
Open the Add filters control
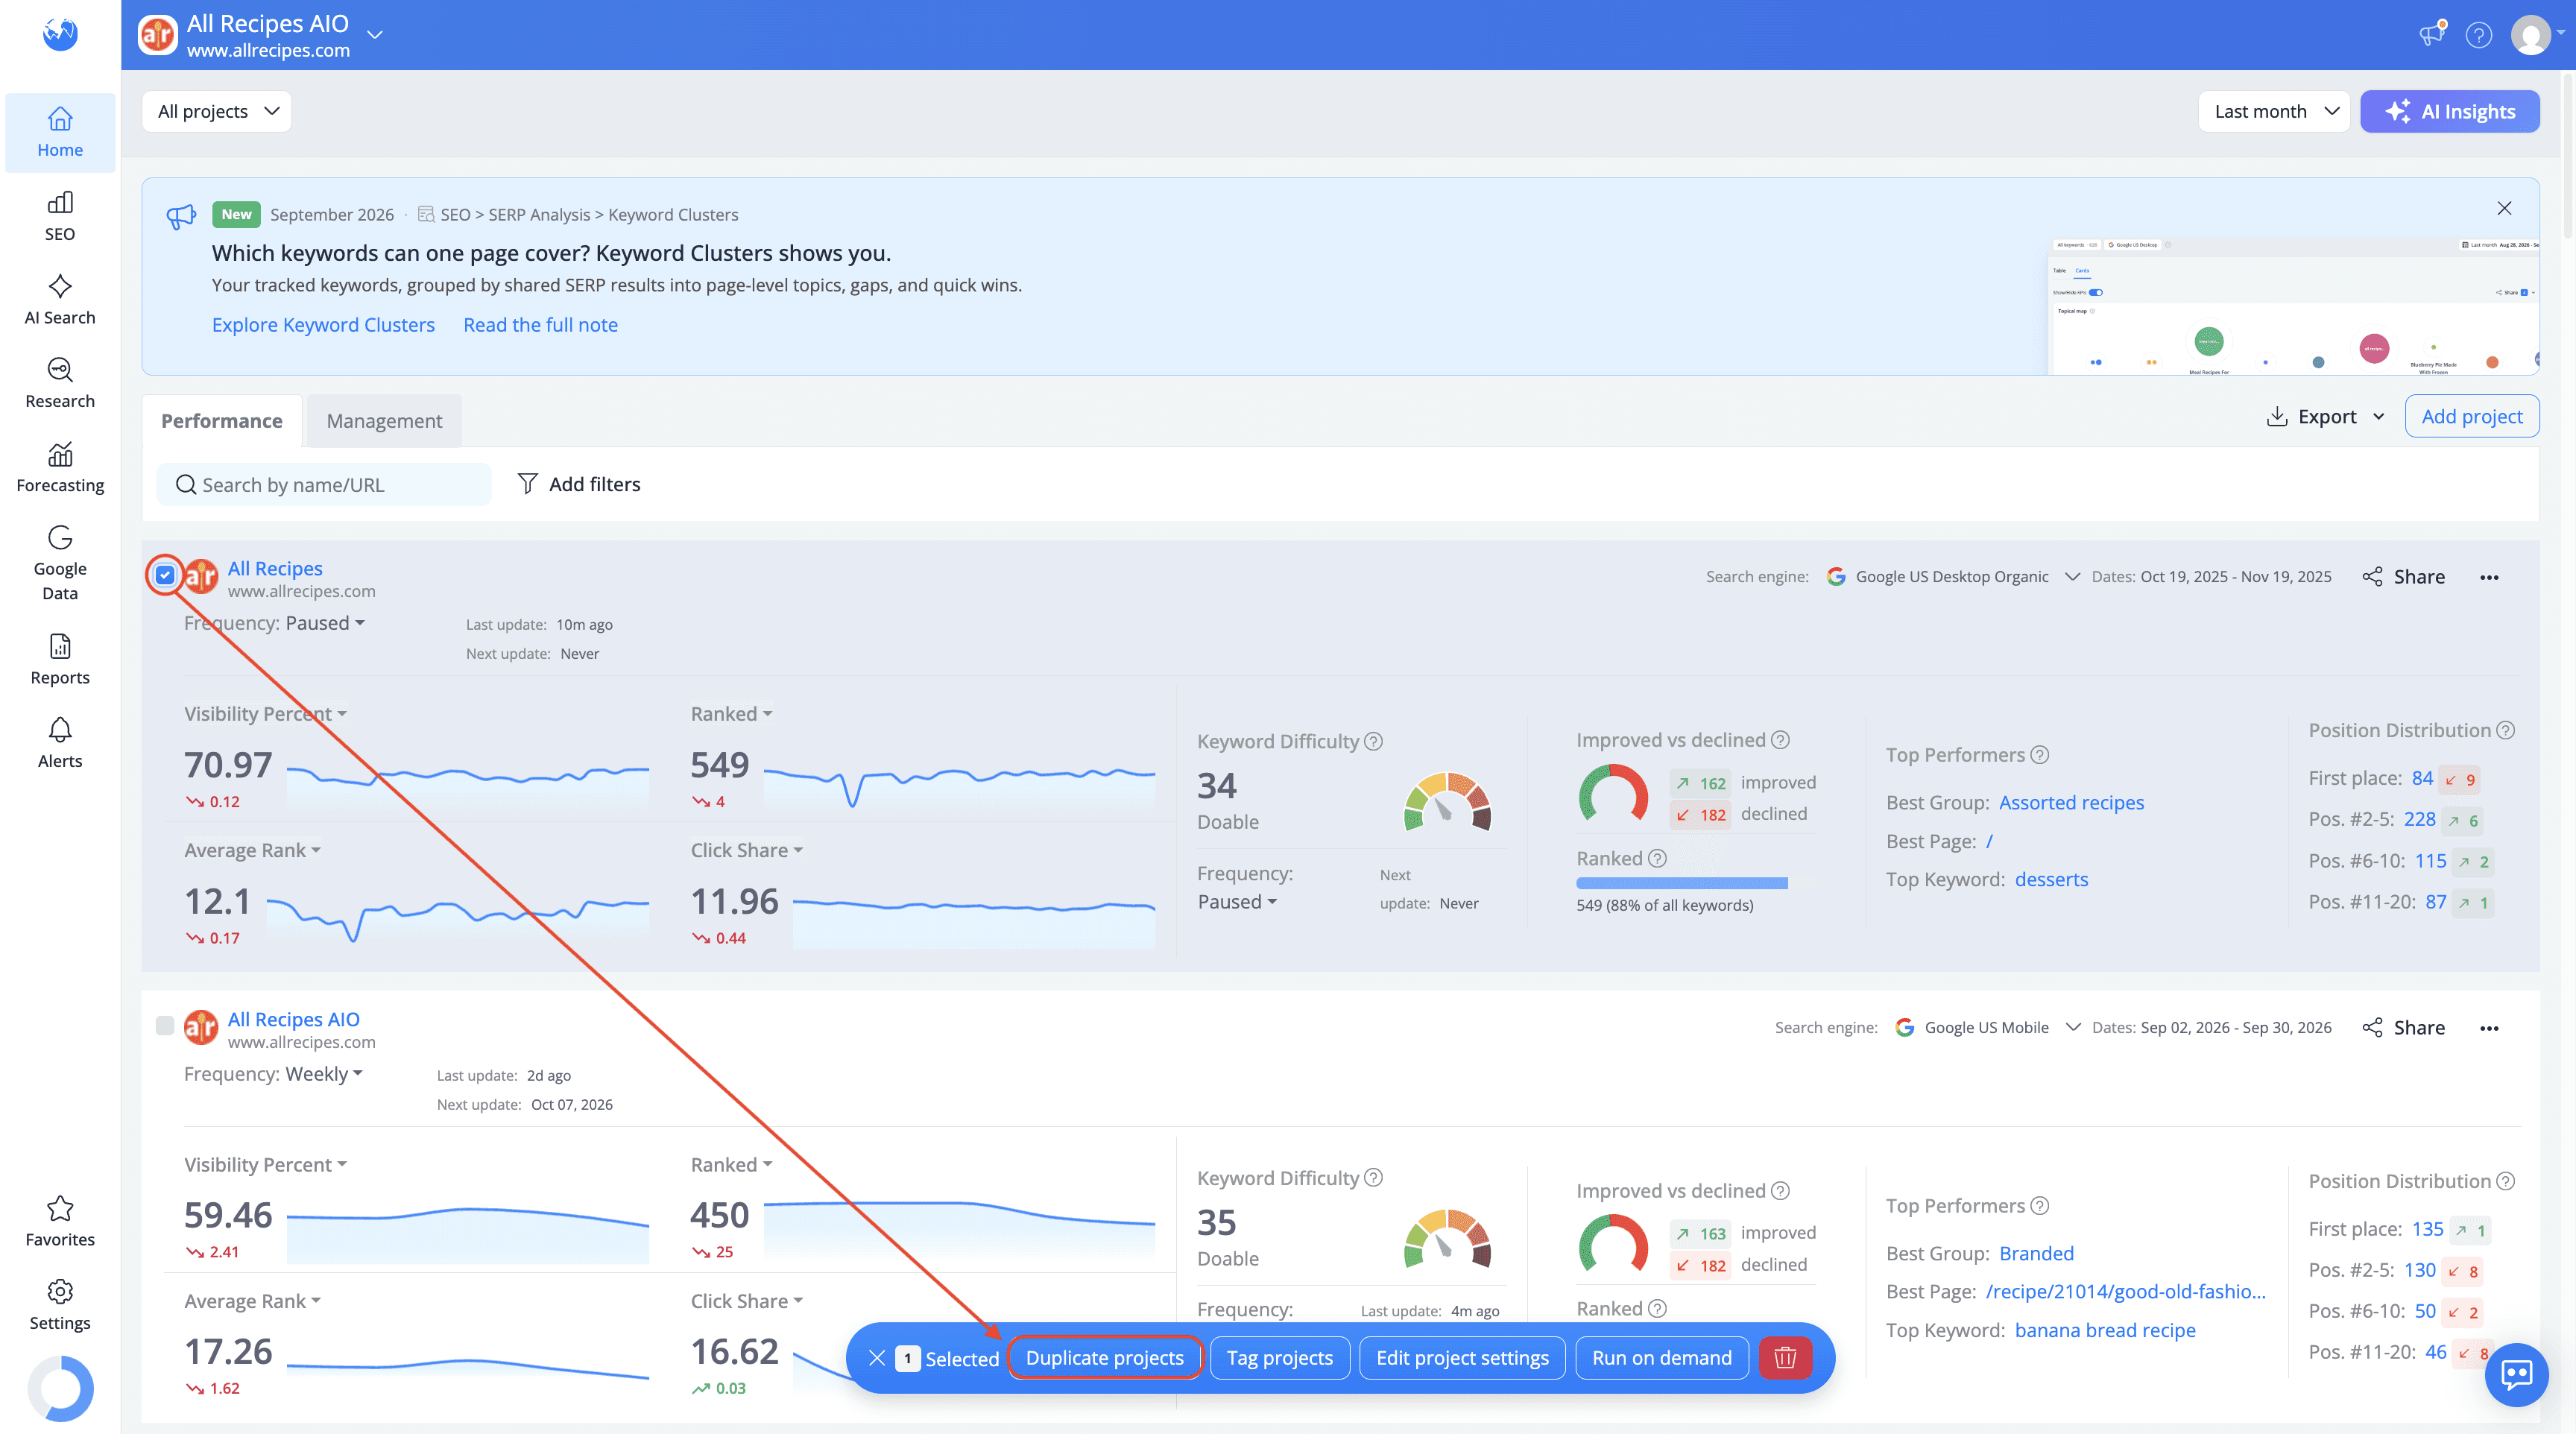tap(579, 484)
